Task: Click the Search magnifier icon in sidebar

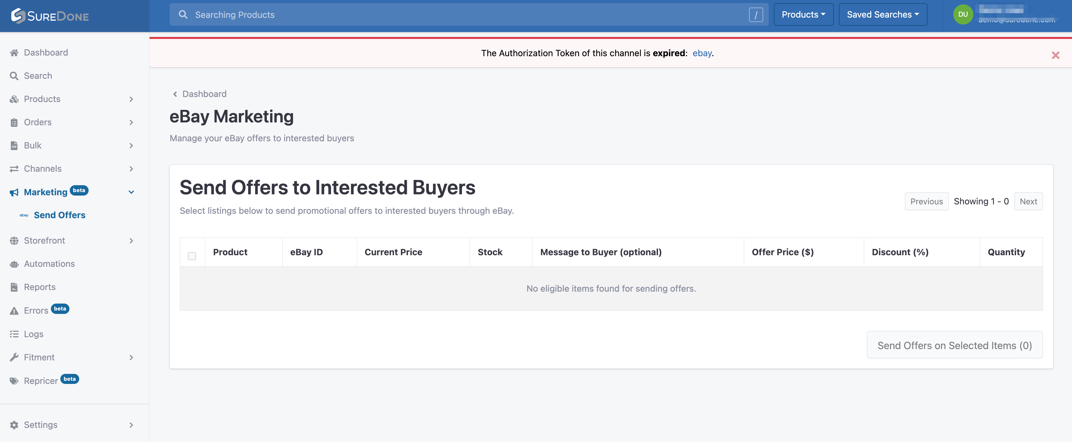Action: coord(14,76)
